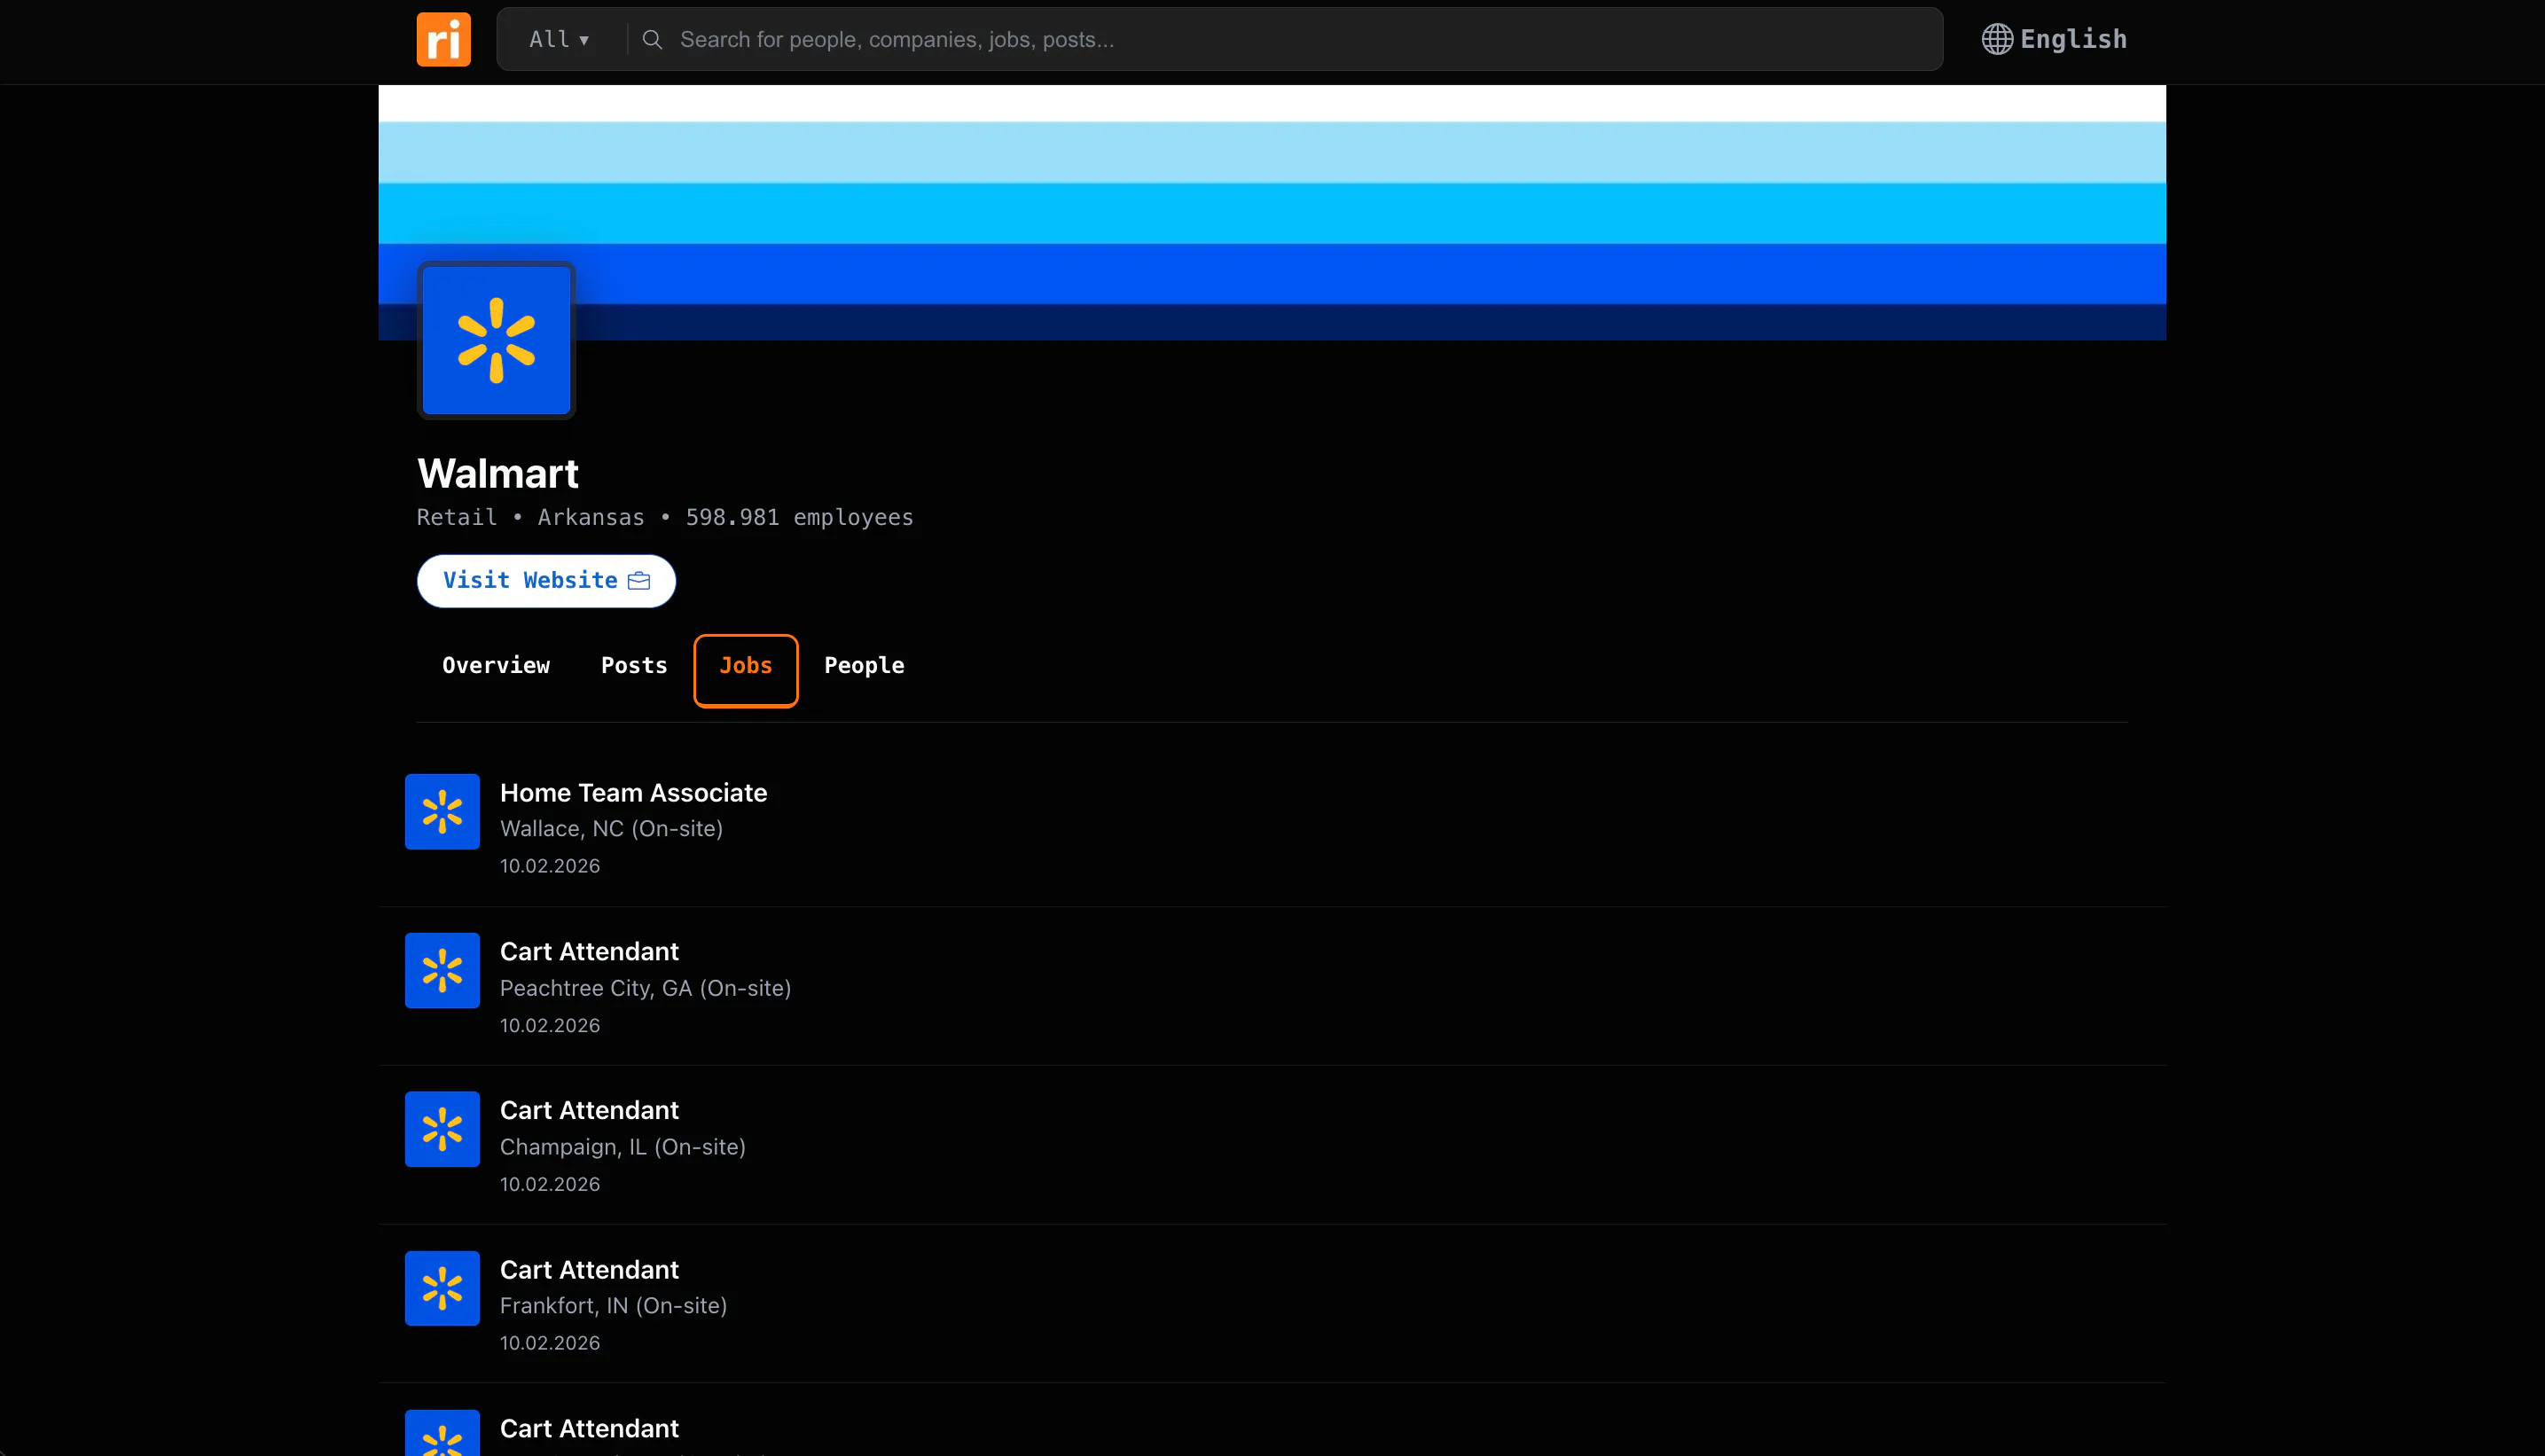
Task: Click the Visit Website button
Action: point(546,581)
